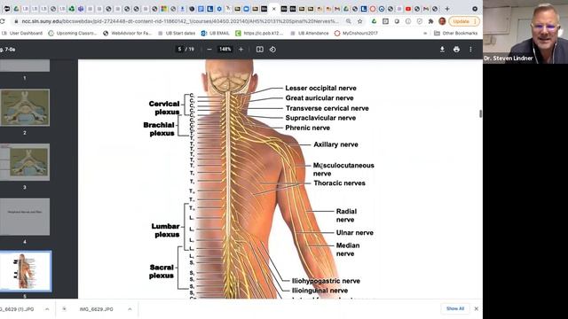This screenshot has height=319, width=568.
Task: Click the zoom magnifier icon in address bar
Action: tap(348, 21)
